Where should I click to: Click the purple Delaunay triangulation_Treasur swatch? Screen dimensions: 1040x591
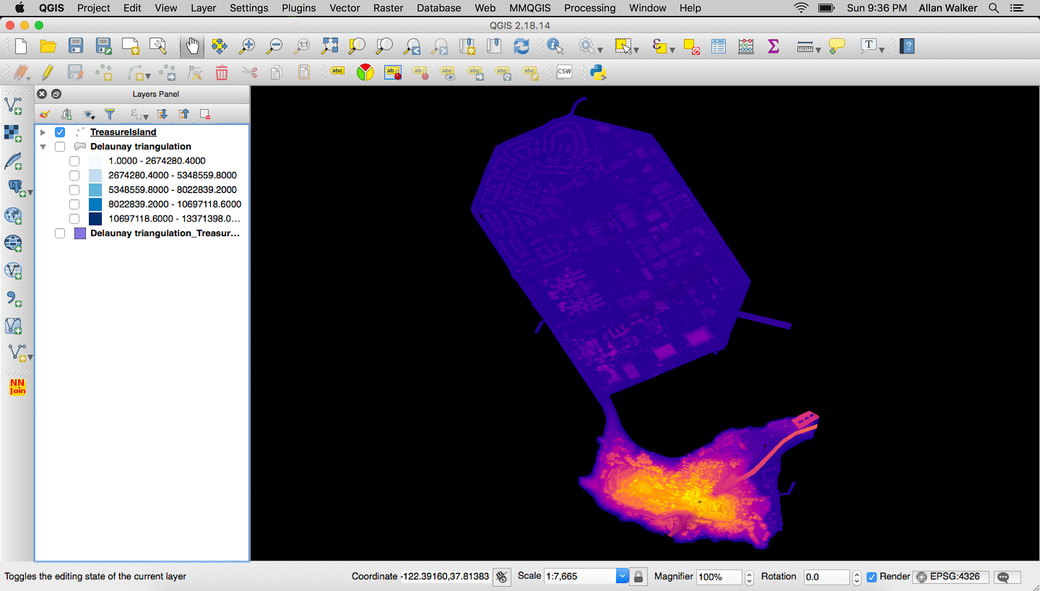click(80, 233)
